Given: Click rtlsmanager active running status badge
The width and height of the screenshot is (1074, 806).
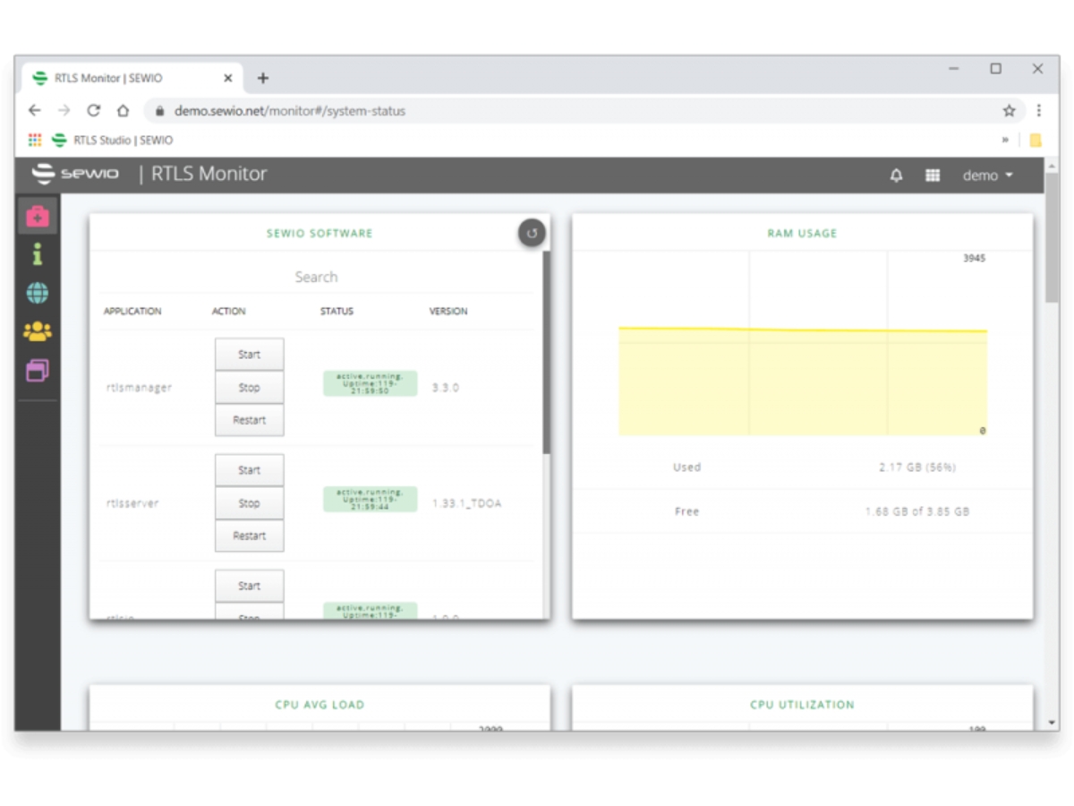Looking at the screenshot, I should click(370, 383).
